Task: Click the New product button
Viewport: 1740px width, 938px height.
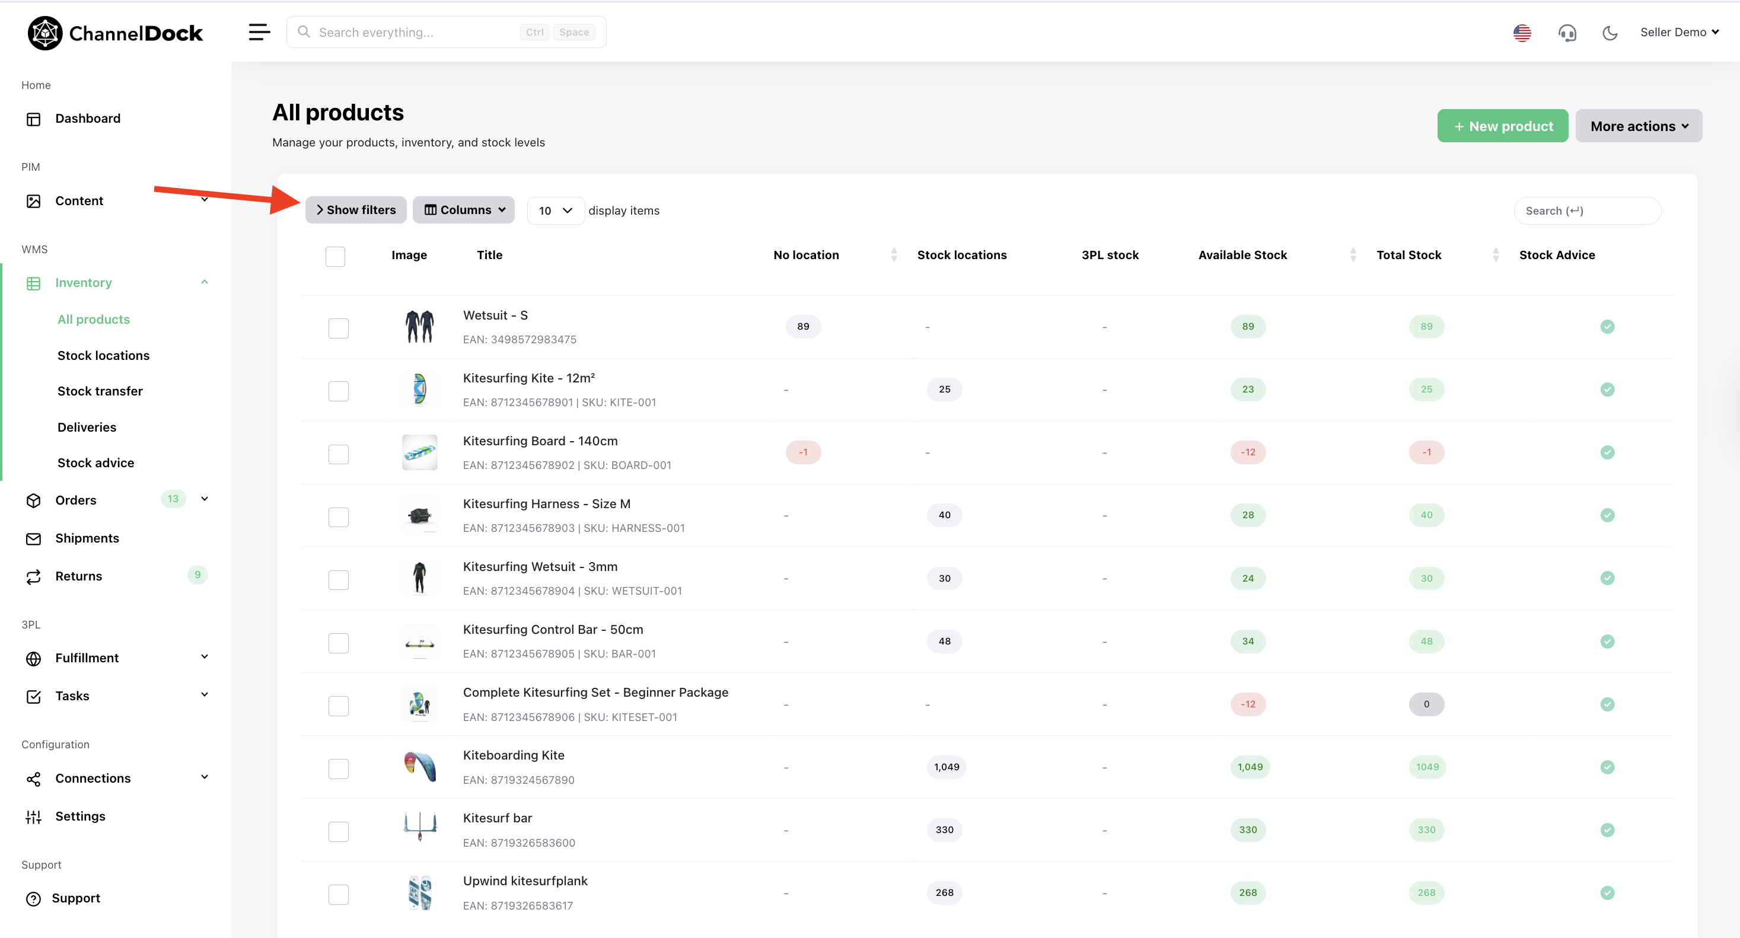Action: coord(1502,126)
